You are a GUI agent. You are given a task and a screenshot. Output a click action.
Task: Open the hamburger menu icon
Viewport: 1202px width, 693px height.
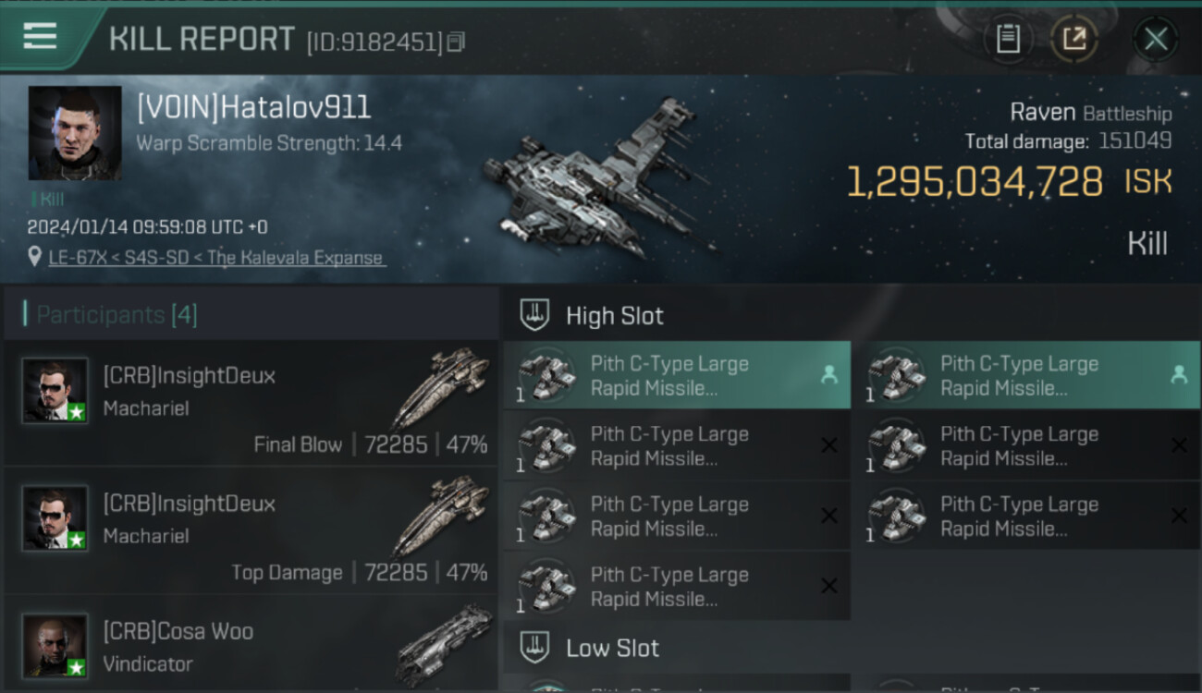[x=40, y=36]
